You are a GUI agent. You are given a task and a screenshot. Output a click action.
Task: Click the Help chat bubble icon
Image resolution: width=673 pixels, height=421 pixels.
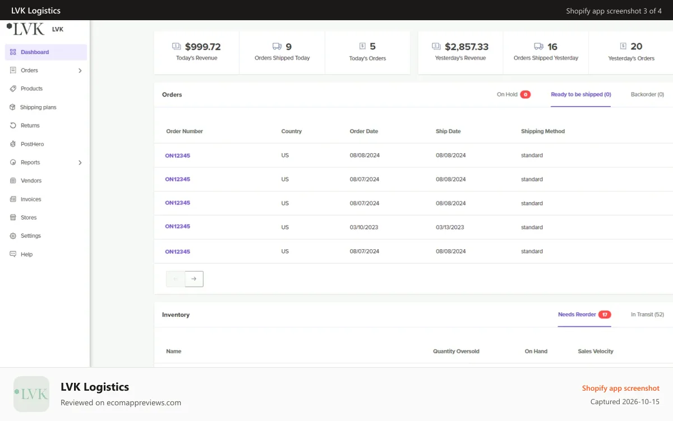(x=13, y=254)
